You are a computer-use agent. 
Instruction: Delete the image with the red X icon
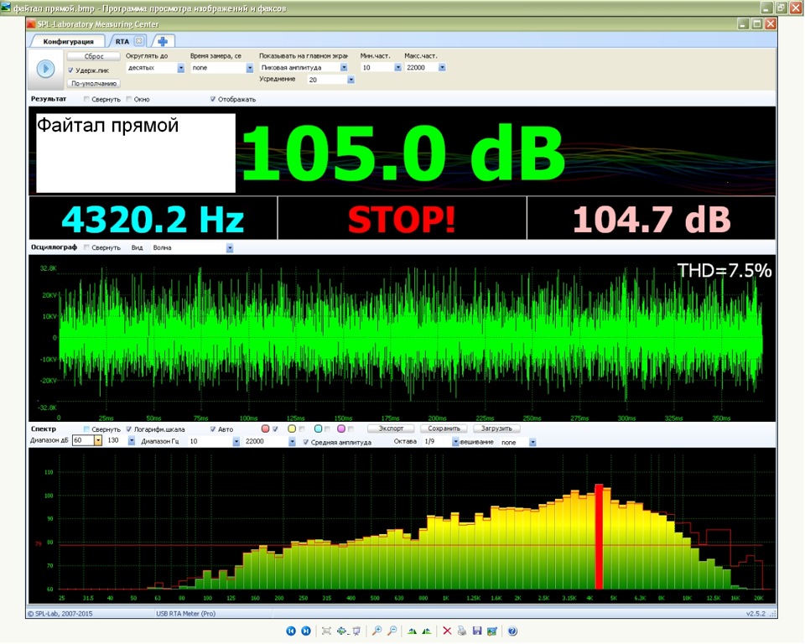(x=447, y=631)
